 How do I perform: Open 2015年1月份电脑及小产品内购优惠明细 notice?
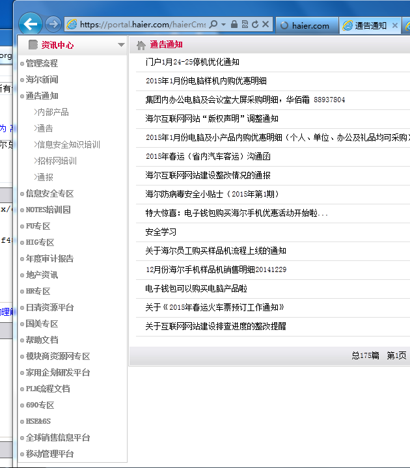[277, 137]
